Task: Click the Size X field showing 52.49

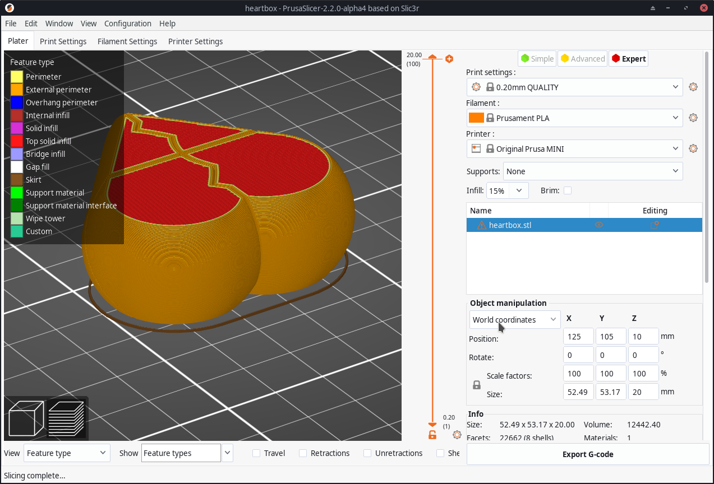Action: (578, 392)
